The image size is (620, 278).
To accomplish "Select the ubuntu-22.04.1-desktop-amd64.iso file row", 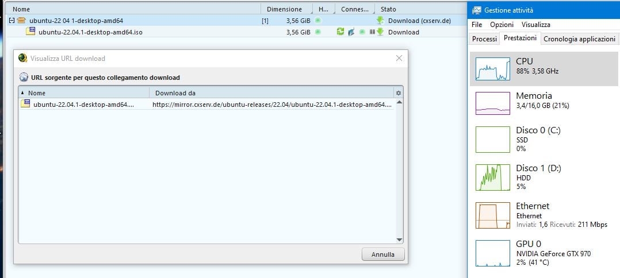I will point(237,32).
